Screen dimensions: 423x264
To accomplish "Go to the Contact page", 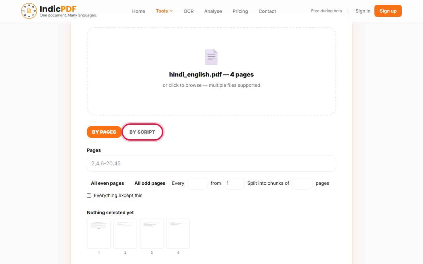I will [x=267, y=11].
